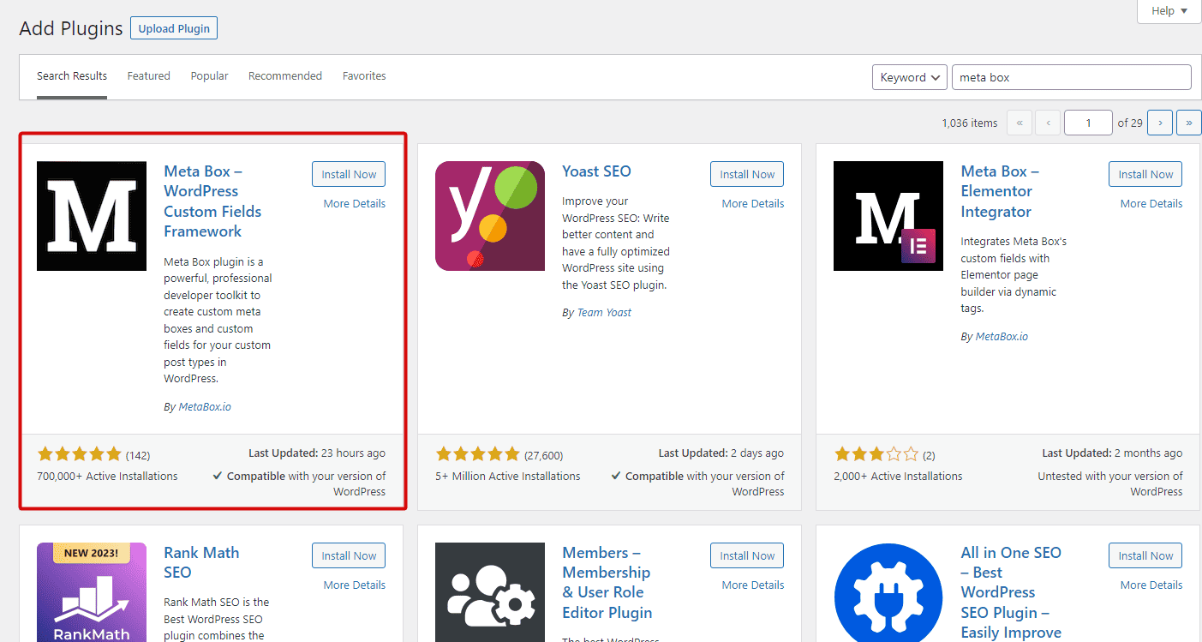Open All in One SEO title link
1202x642 pixels.
pos(1011,592)
